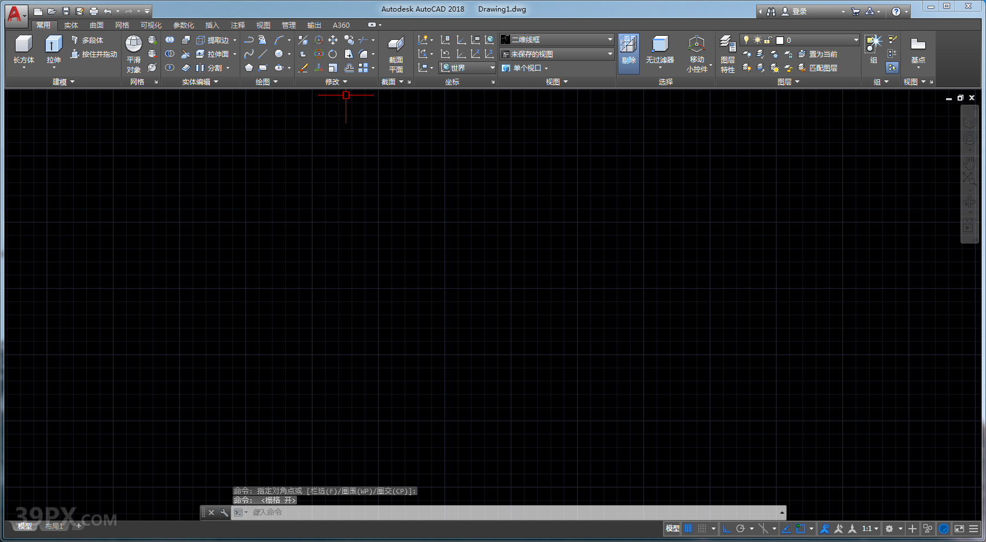Image resolution: width=986 pixels, height=542 pixels.
Task: Switch to the A360 ribbon tab
Action: (341, 25)
